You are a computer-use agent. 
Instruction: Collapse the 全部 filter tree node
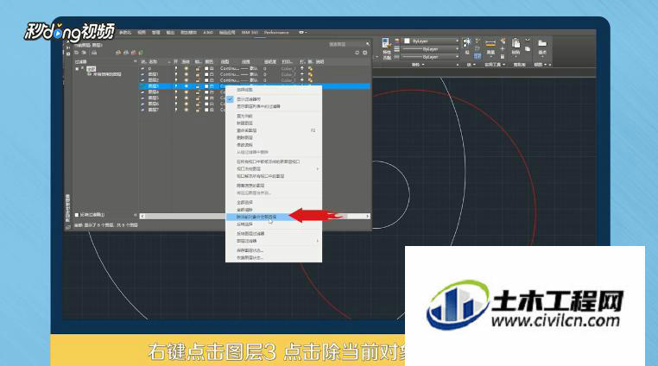click(x=77, y=69)
